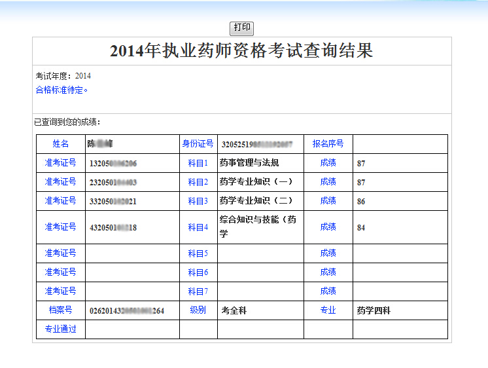Click the 成绩 label in the 科目1 row
488x368 pixels.
point(328,162)
